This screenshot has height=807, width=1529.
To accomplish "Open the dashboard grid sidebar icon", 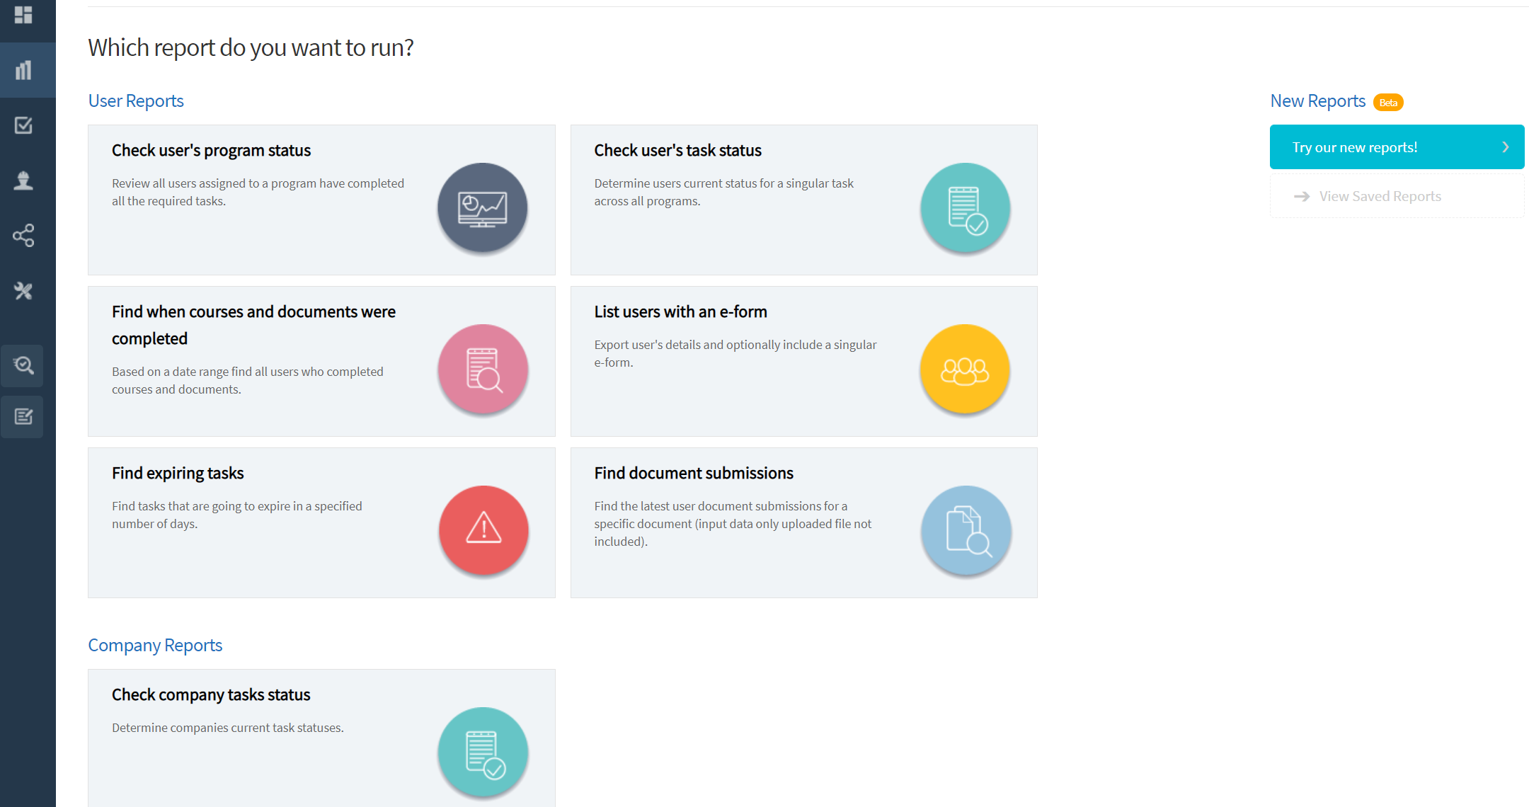I will point(23,15).
